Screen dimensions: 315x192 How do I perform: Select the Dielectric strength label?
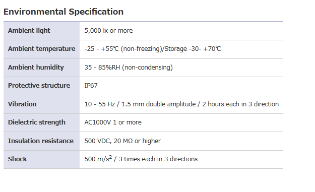(x=37, y=122)
